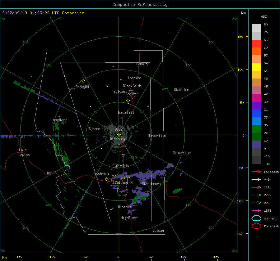Click the yellow diamond marker near RockyMH
The height and width of the screenshot is (261, 280).
point(83,81)
